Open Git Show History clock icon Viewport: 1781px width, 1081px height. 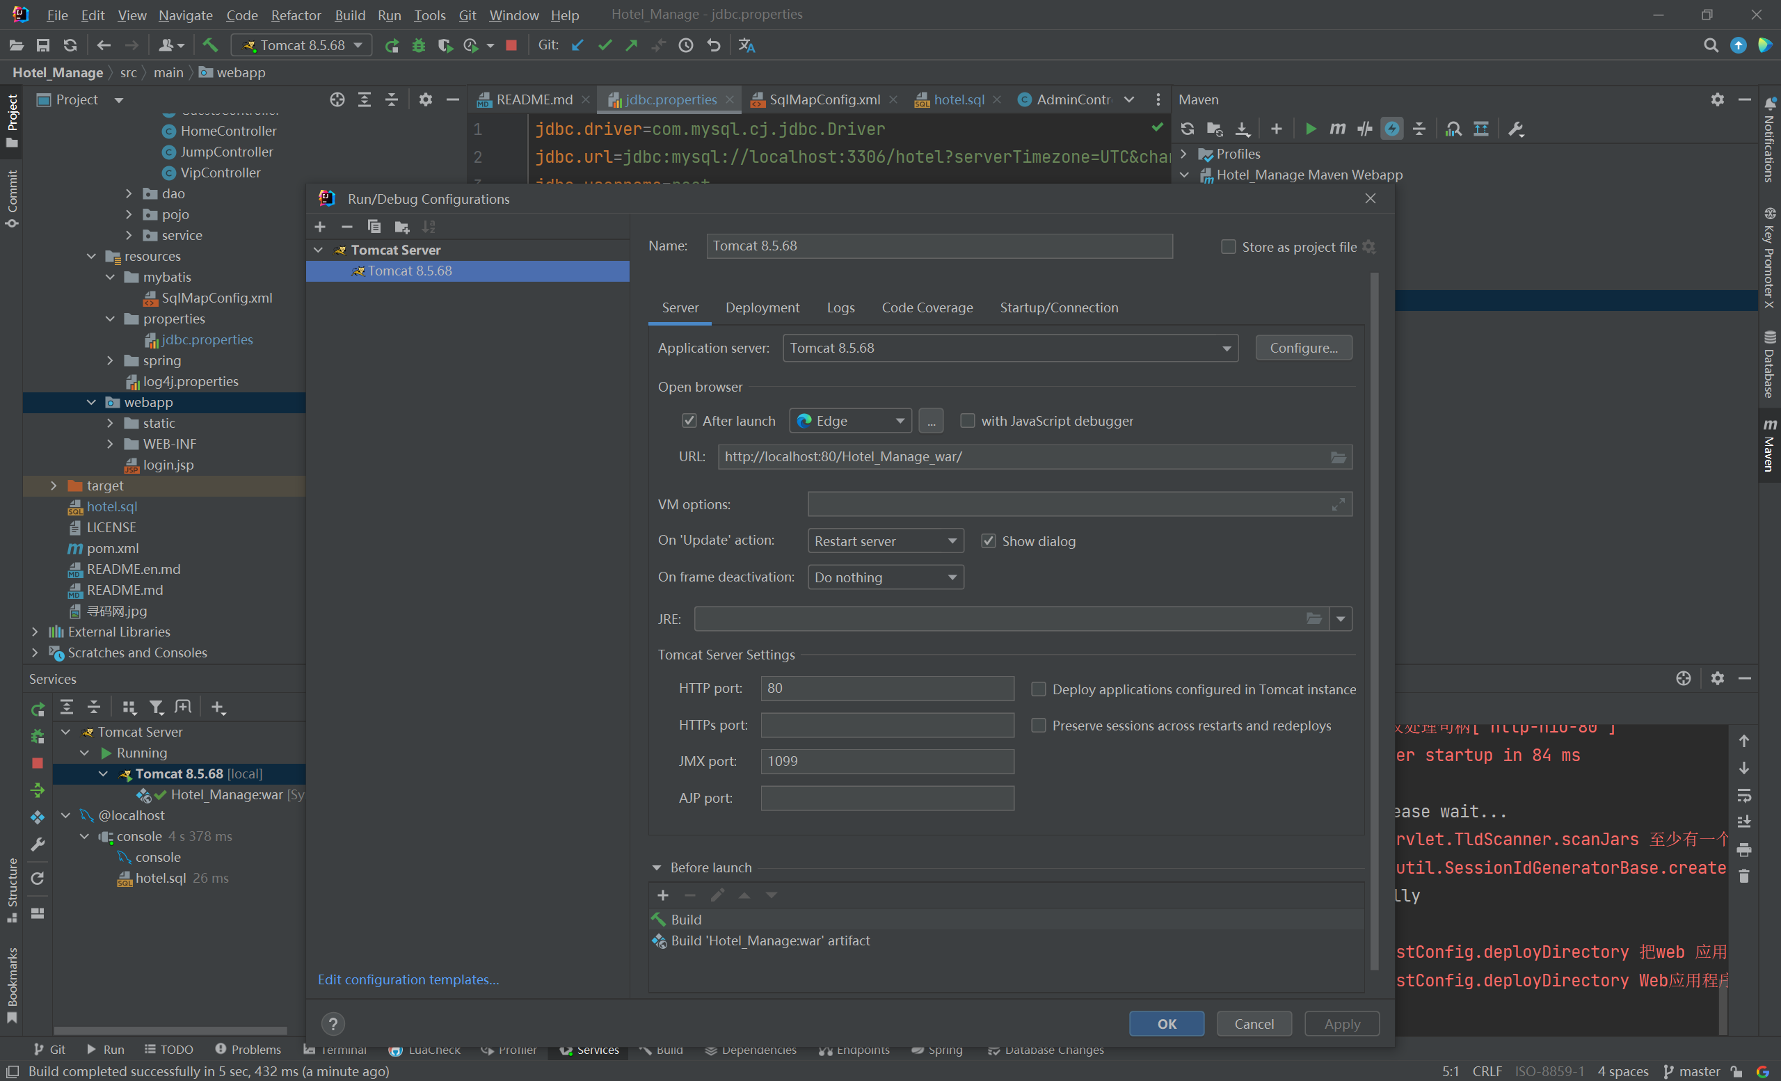[x=686, y=45]
